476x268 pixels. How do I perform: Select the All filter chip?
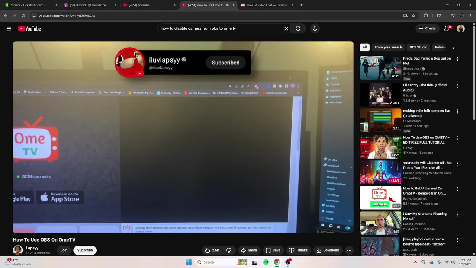coord(364,47)
